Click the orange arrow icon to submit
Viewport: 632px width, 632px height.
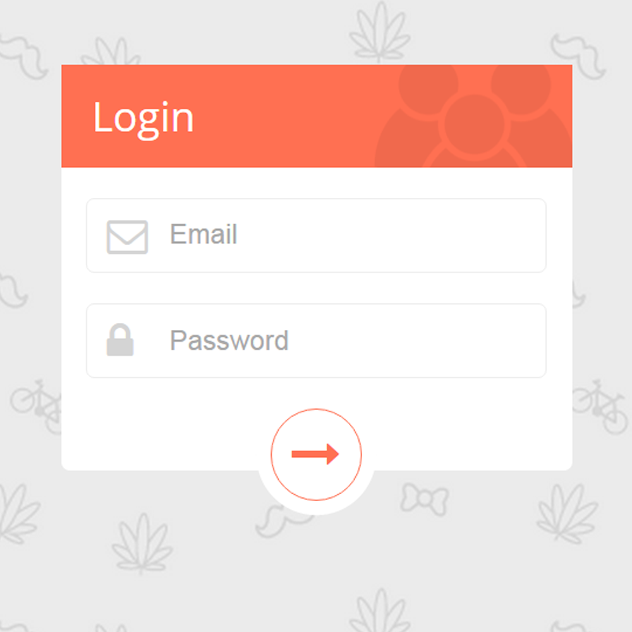pos(315,454)
